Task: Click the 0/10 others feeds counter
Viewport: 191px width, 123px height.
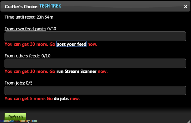Action: click(46, 56)
